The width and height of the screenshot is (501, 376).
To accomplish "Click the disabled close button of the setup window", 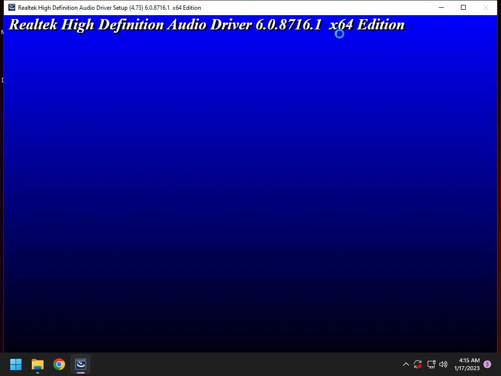I will (x=486, y=7).
